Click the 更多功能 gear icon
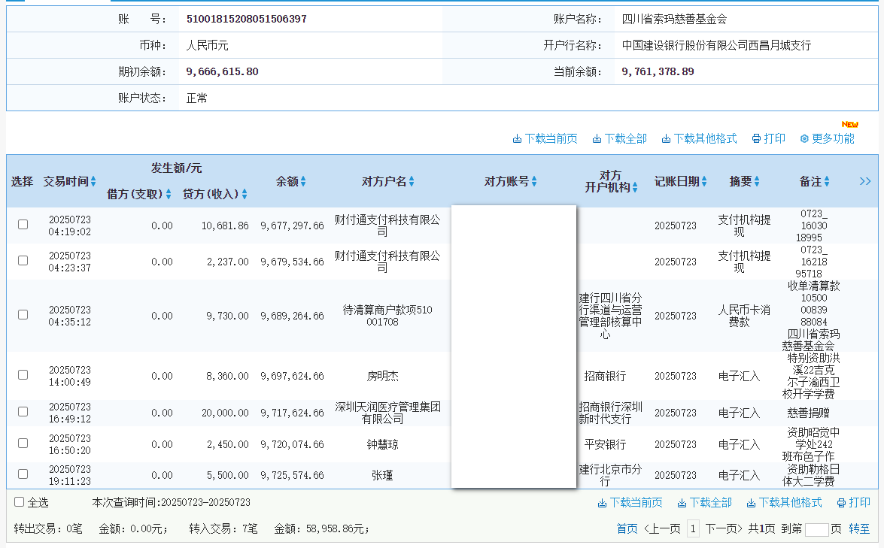 tap(804, 139)
